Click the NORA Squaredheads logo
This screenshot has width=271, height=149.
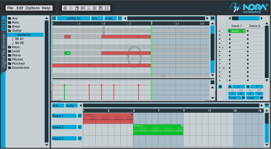point(249,8)
